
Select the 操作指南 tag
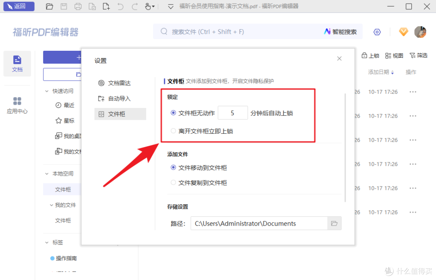pyautogui.click(x=63, y=258)
